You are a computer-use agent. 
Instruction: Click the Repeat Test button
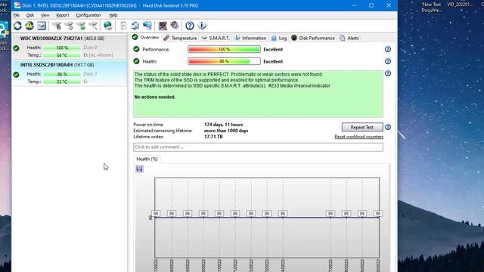point(362,127)
